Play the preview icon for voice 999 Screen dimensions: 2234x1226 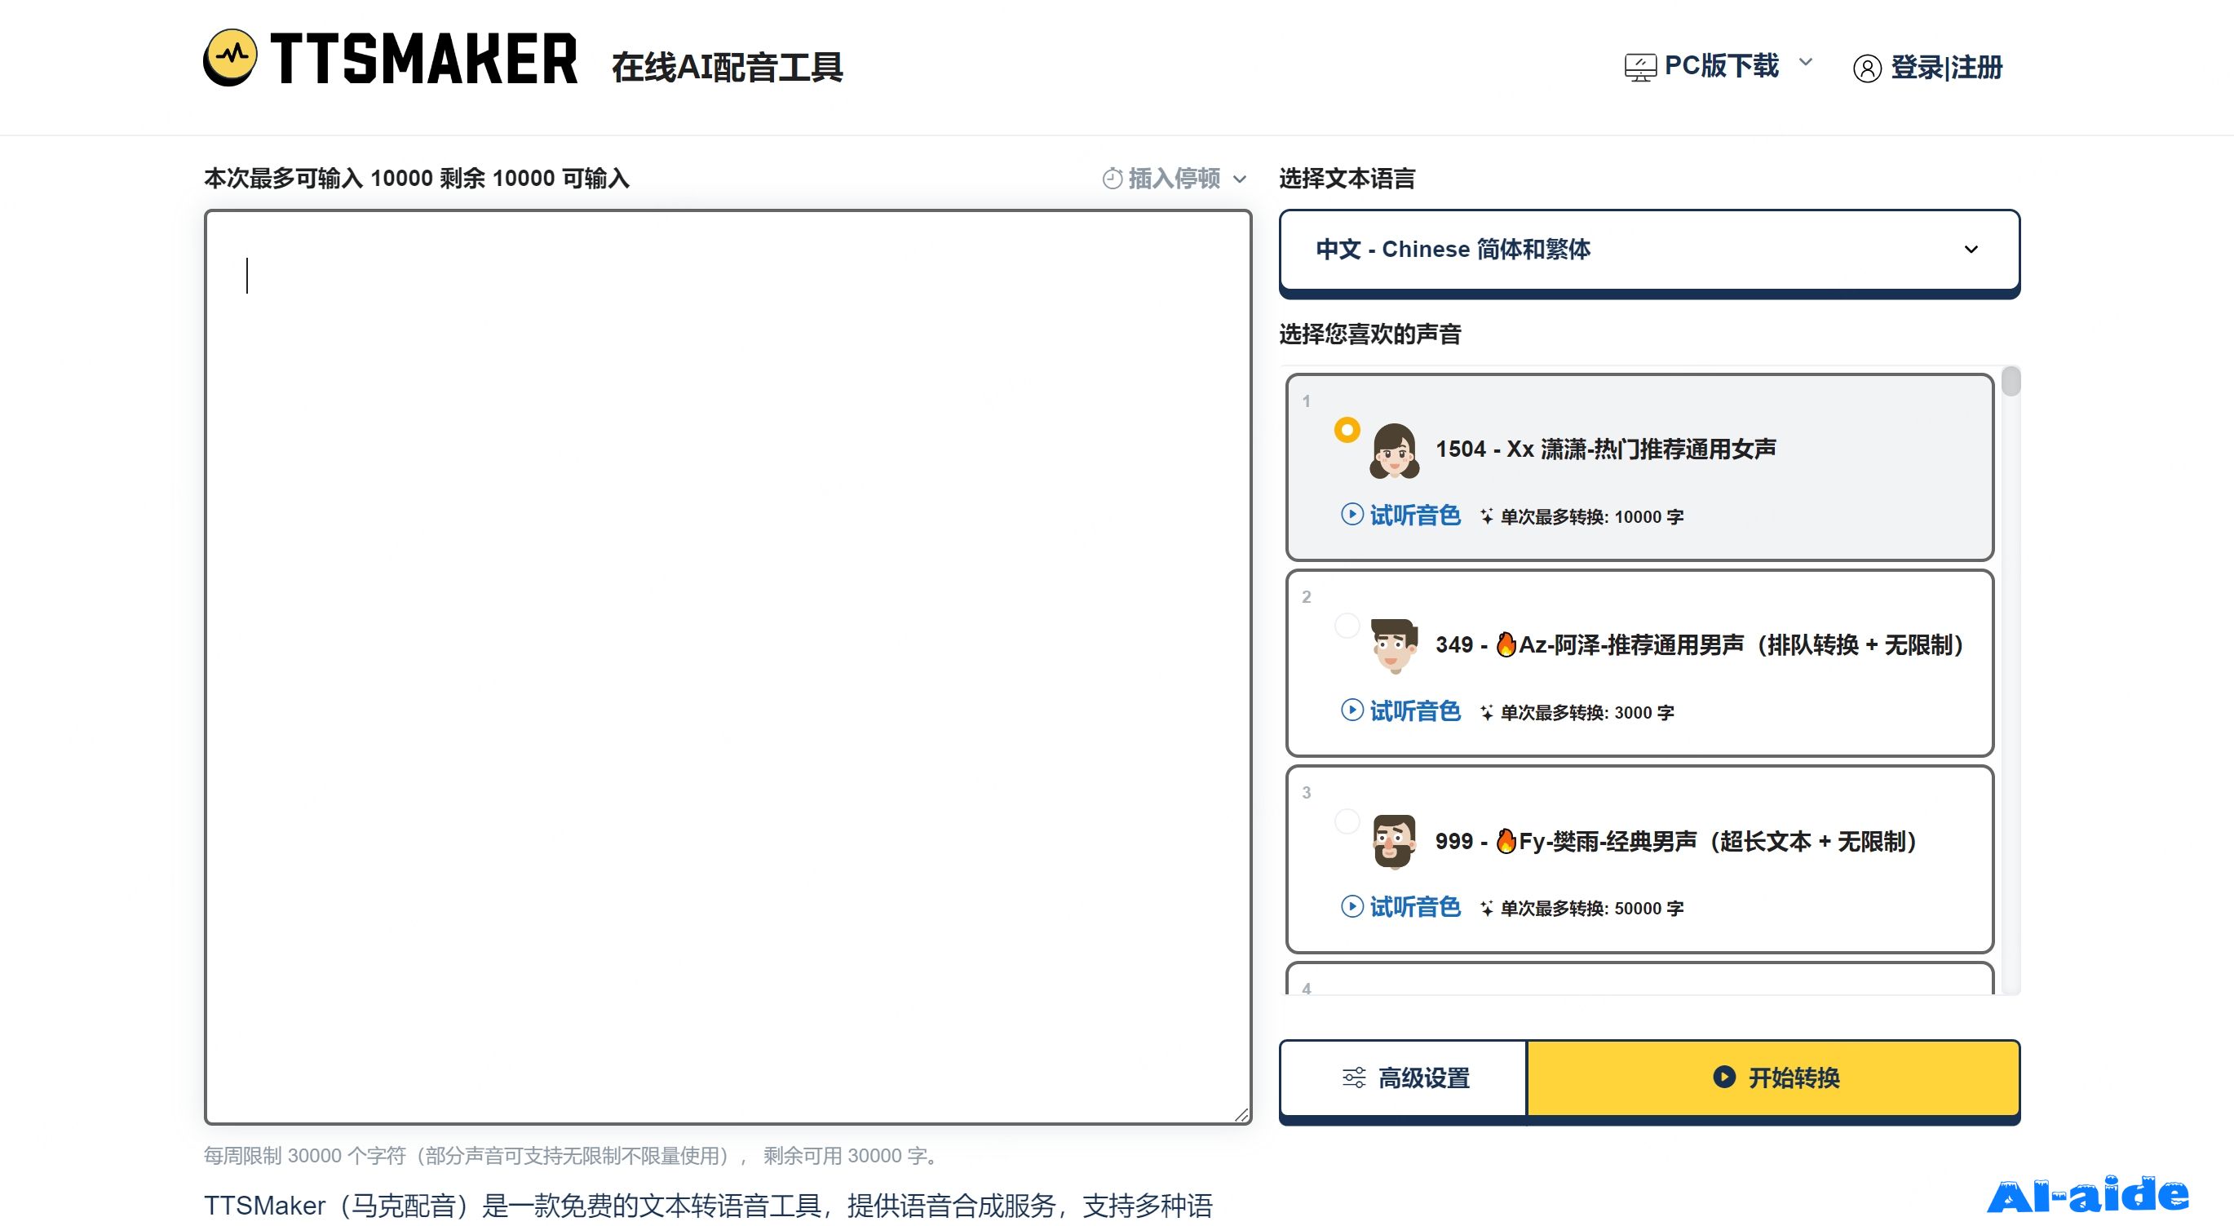[x=1352, y=906]
